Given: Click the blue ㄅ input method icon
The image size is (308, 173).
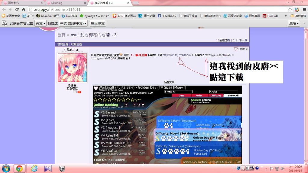Looking at the screenshot, I should pos(239,168).
